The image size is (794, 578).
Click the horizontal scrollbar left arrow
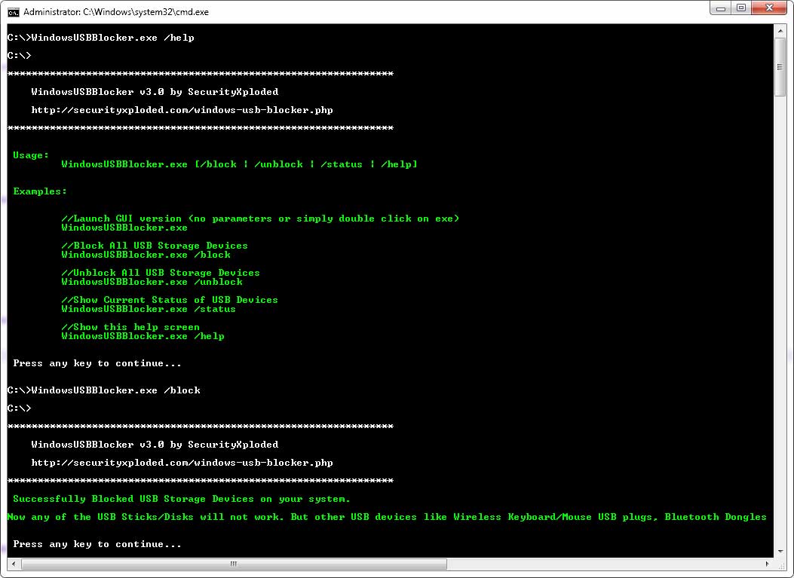[13, 564]
